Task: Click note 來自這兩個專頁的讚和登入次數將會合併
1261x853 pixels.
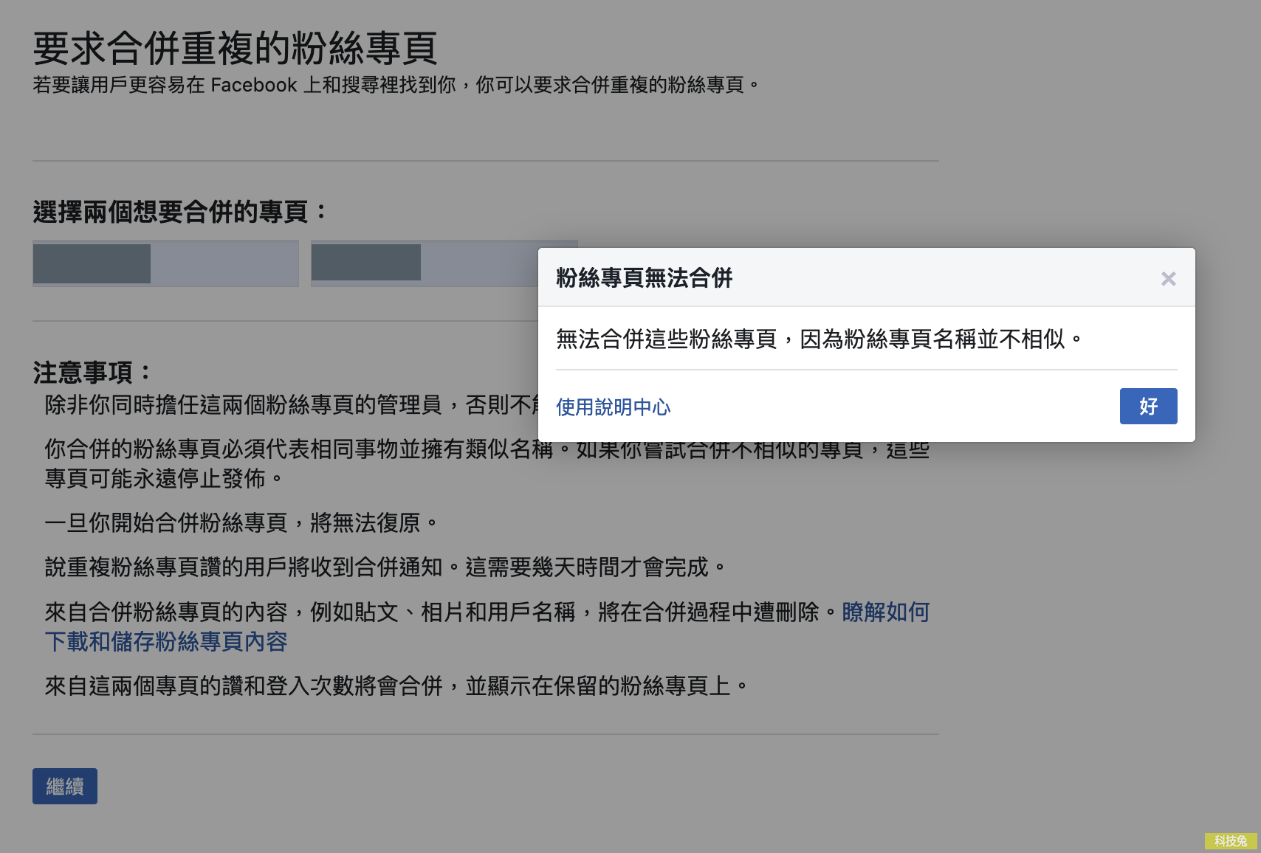Action: pos(396,686)
